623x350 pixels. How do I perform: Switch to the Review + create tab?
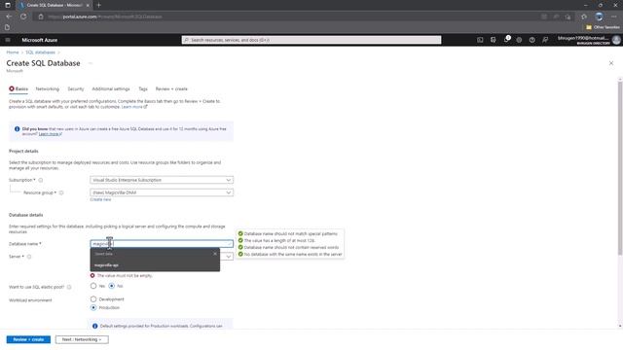(171, 88)
